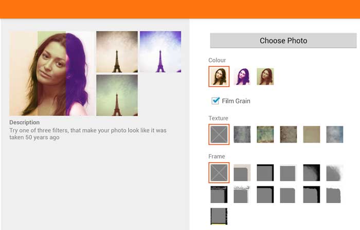This screenshot has width=360, height=230.
Task: Click the Texture section label
Action: pos(218,118)
